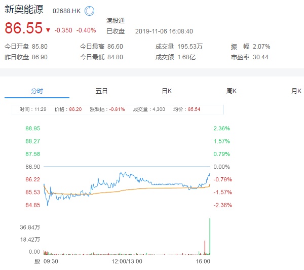This screenshot has height=270, width=304.
Task: Open the 五日 chart tab
Action: pos(101,91)
